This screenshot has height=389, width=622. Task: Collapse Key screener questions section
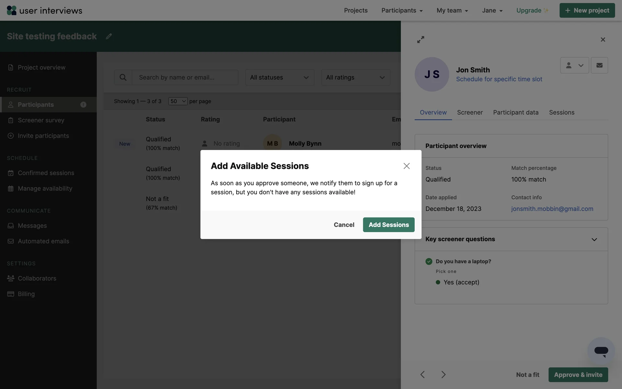pyautogui.click(x=594, y=240)
